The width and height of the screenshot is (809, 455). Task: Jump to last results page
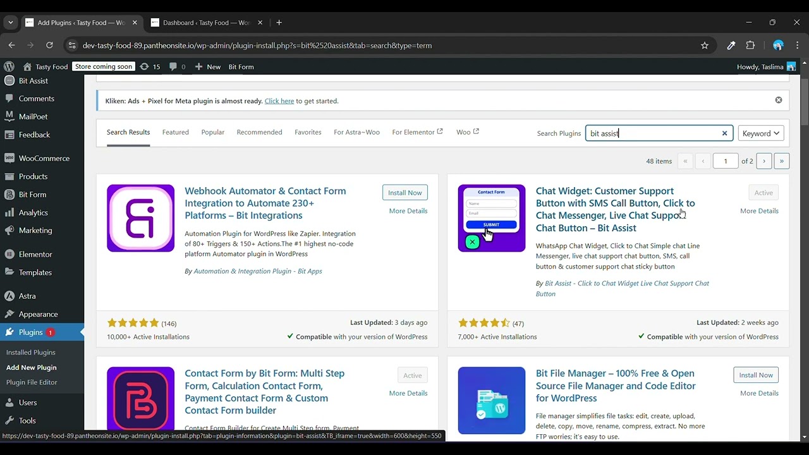click(782, 161)
